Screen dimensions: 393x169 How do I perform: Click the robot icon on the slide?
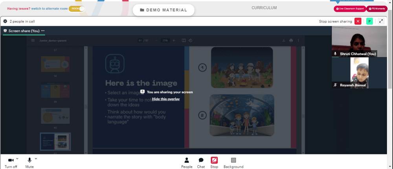[114, 64]
